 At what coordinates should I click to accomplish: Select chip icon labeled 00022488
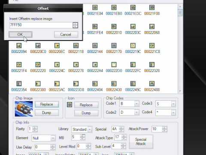(x=152, y=84)
